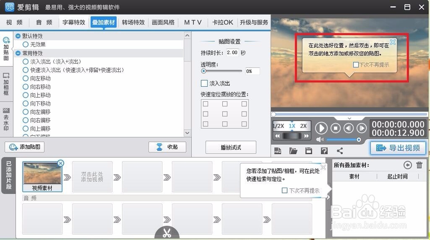The image size is (430, 240).
Task: Open help with the question mark icon
Action: [x=324, y=151]
